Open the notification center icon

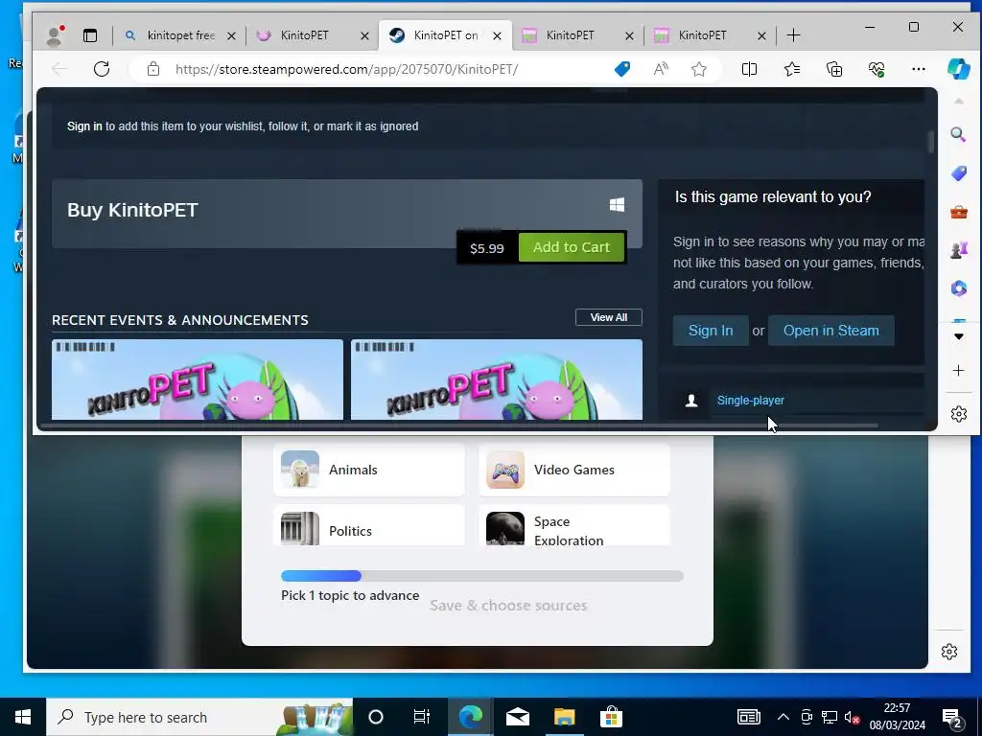coord(952,718)
